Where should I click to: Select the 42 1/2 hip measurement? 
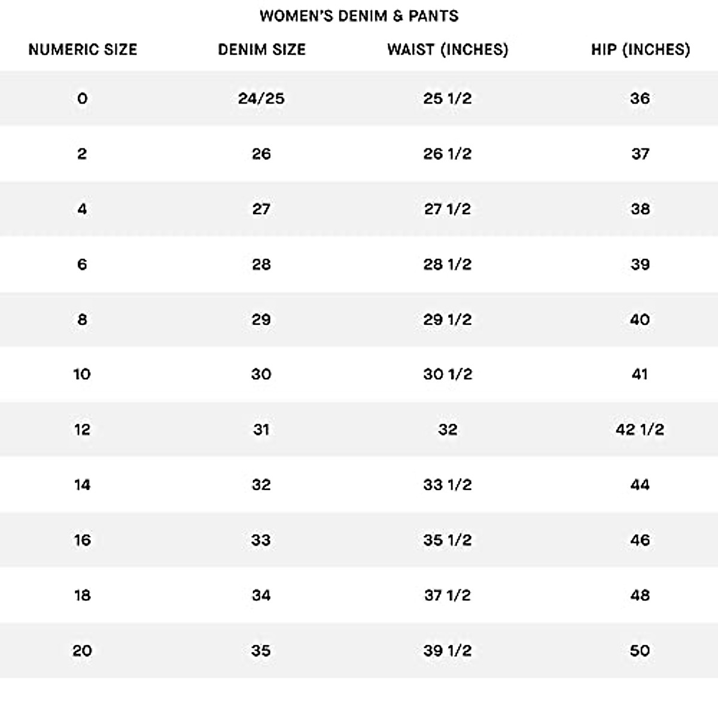pos(640,430)
